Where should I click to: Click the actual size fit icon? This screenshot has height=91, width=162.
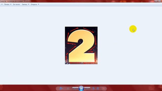pos(68,88)
